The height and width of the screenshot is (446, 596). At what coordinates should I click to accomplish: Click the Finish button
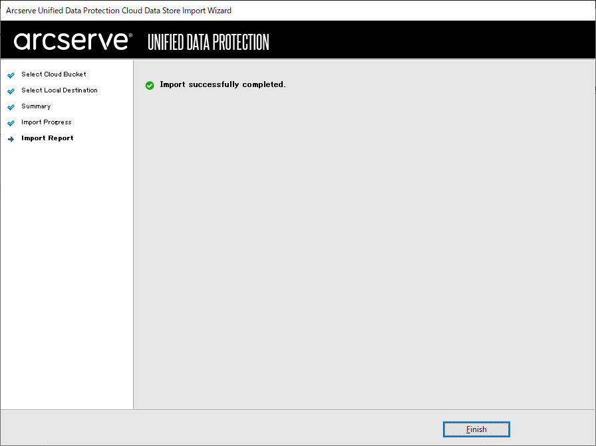(x=476, y=429)
